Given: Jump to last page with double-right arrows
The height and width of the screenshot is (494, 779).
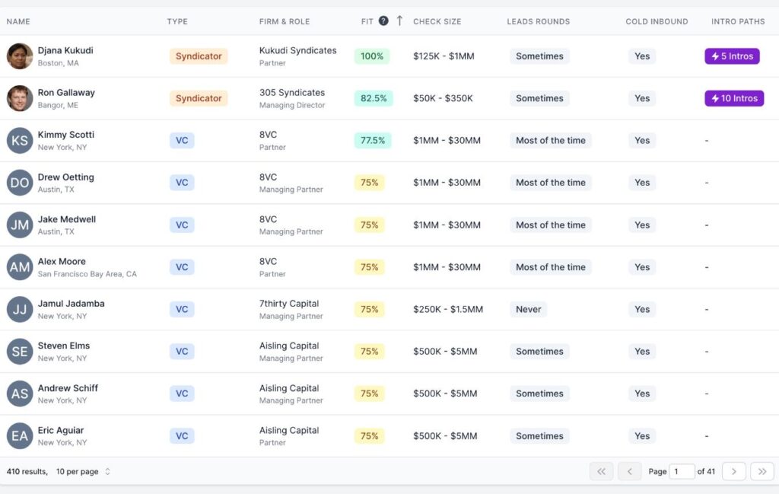Looking at the screenshot, I should pyautogui.click(x=762, y=471).
